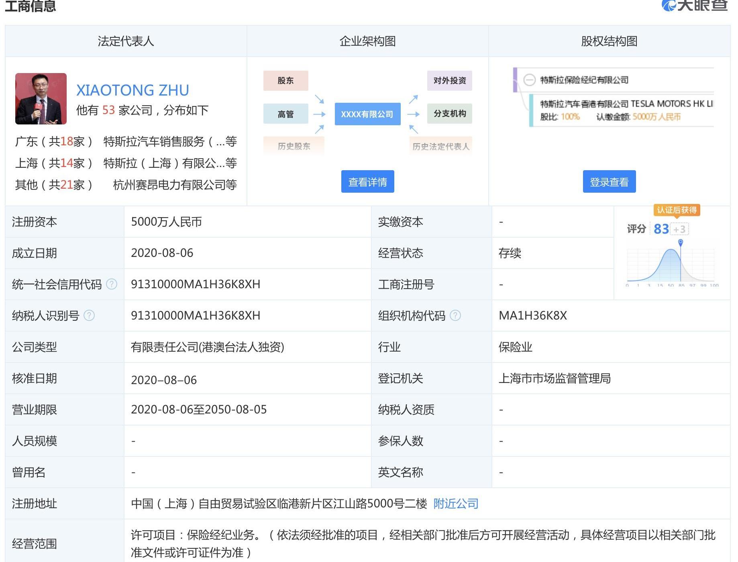
Task: Click the +3 score bonus tag
Action: click(679, 229)
